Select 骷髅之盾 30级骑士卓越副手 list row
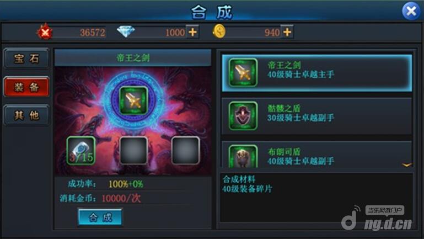424x239 pixels. (x=316, y=116)
